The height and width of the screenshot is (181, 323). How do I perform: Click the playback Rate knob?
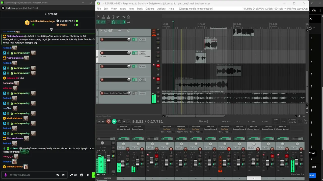point(300,121)
